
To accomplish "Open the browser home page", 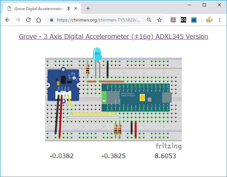I will (39, 20).
